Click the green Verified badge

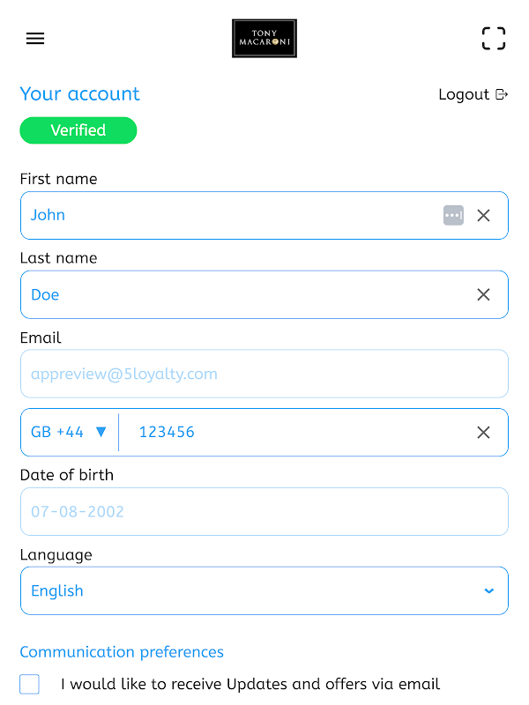[x=78, y=130]
